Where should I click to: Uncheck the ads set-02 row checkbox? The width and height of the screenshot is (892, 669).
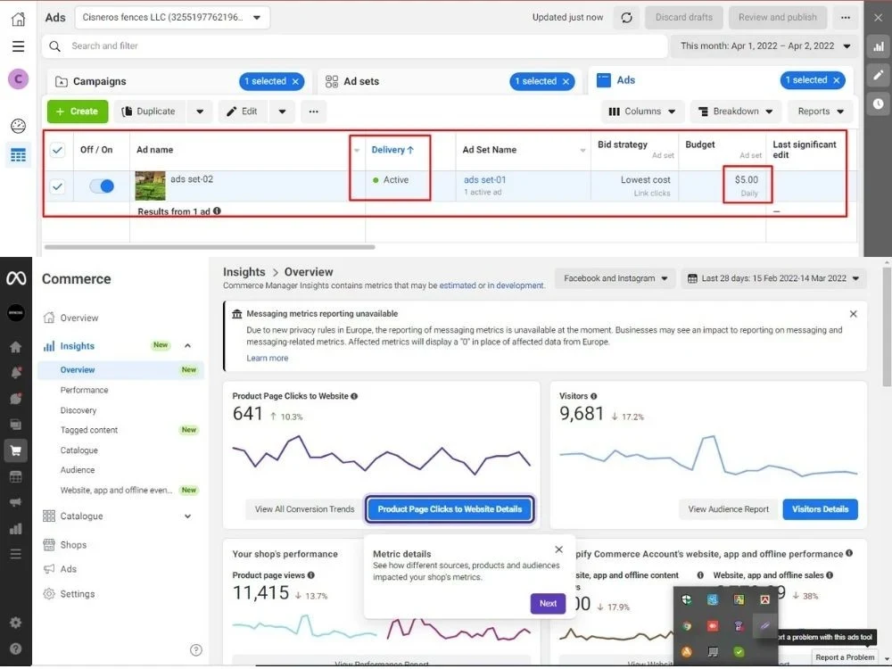click(57, 186)
